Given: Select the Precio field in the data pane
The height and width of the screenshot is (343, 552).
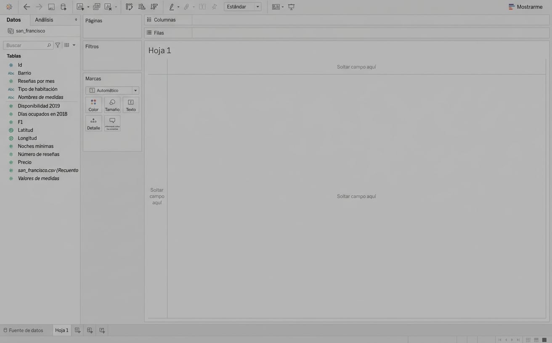Looking at the screenshot, I should point(24,162).
